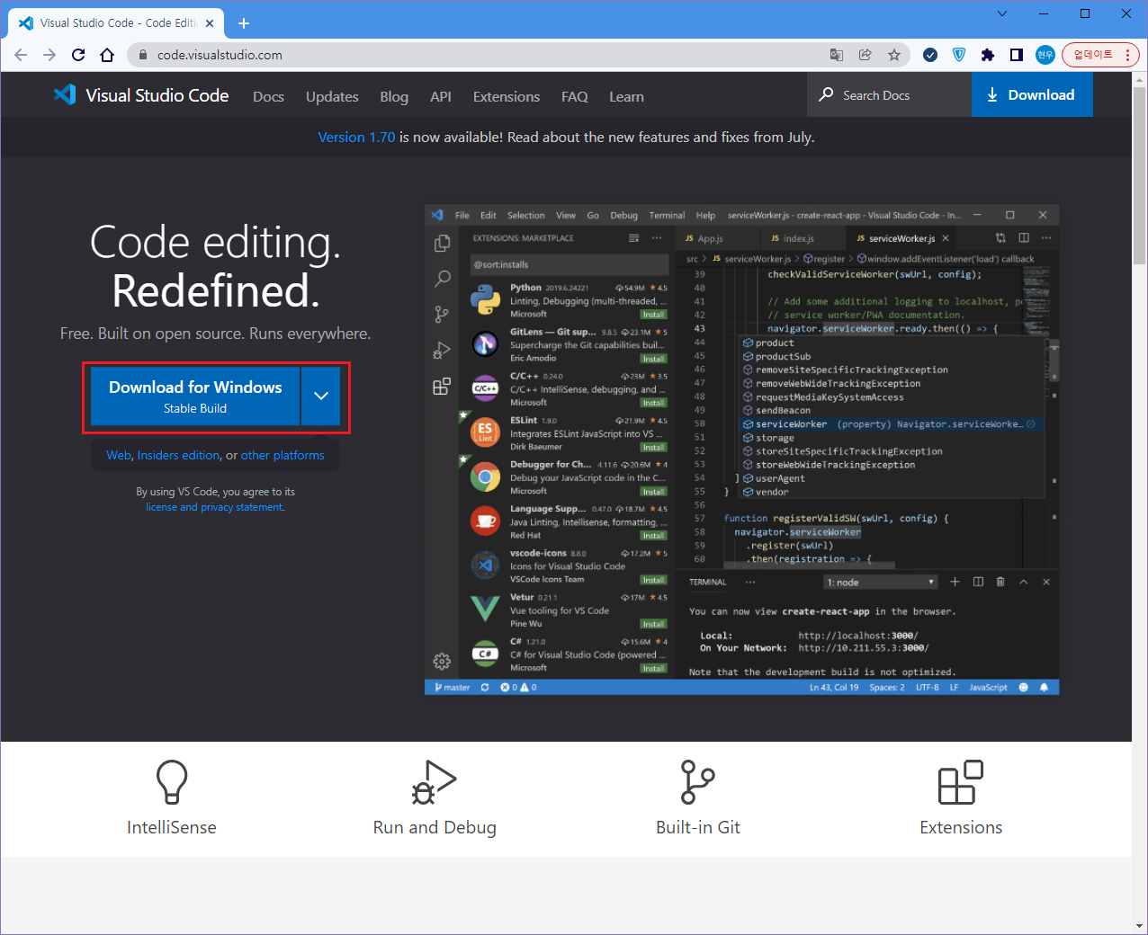Open the browser extensions puzzle icon

[x=988, y=55]
